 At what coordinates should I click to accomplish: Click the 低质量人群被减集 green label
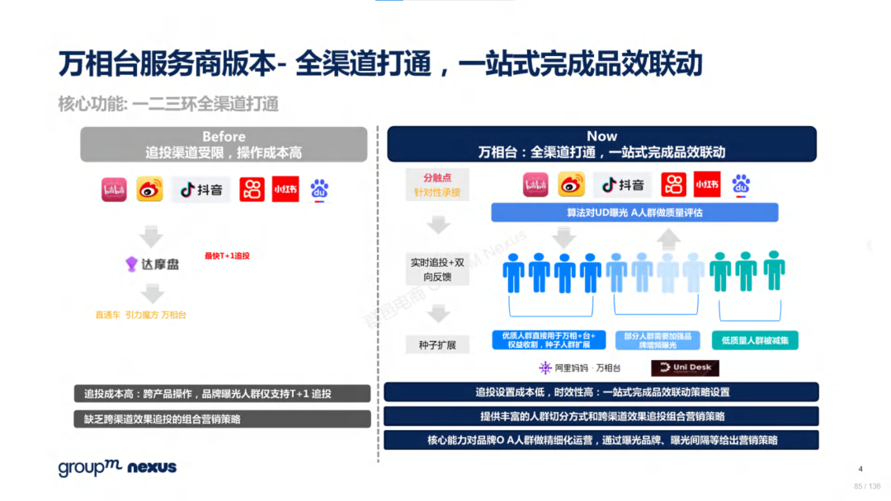pyautogui.click(x=755, y=340)
